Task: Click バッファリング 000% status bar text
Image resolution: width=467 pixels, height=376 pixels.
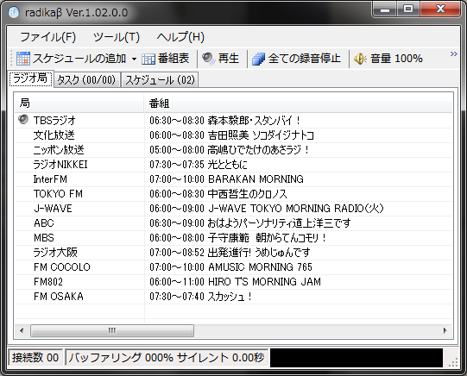Action: pyautogui.click(x=167, y=357)
